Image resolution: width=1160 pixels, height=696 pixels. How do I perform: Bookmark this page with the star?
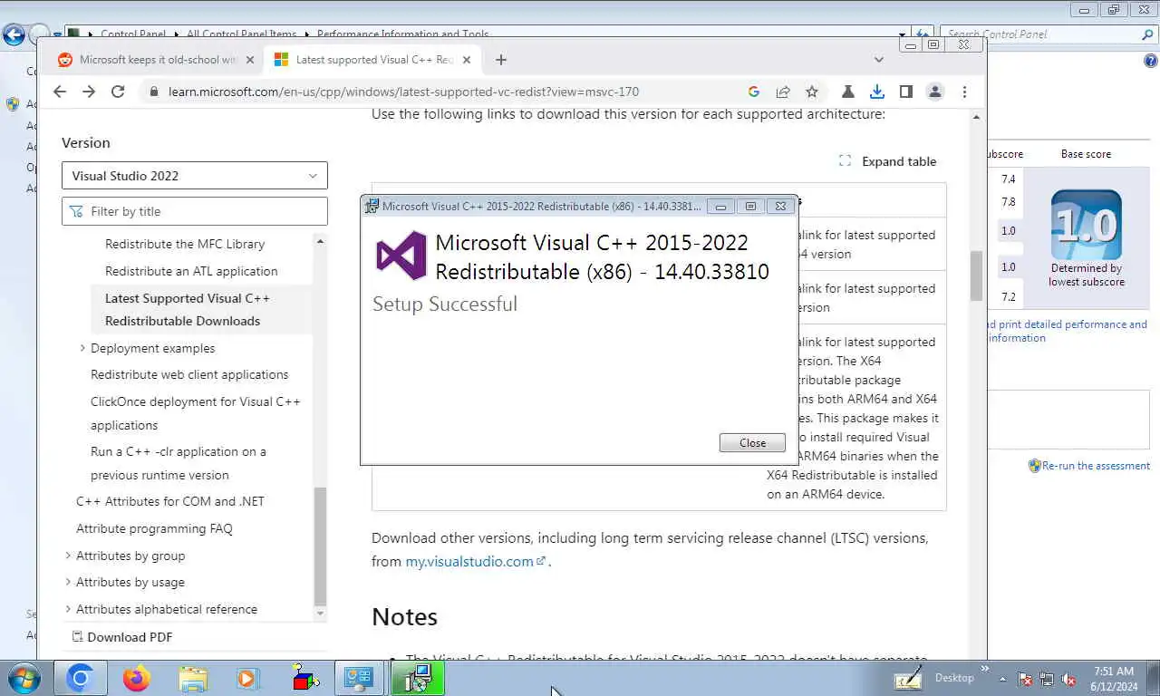pos(812,92)
